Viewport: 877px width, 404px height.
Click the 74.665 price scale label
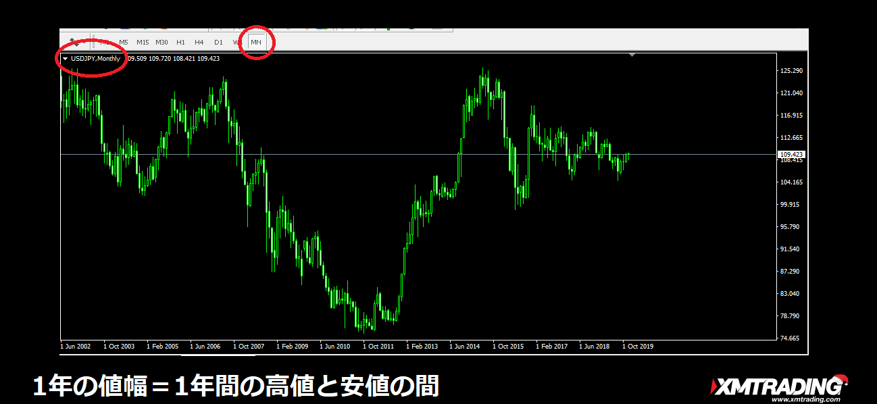tap(791, 338)
